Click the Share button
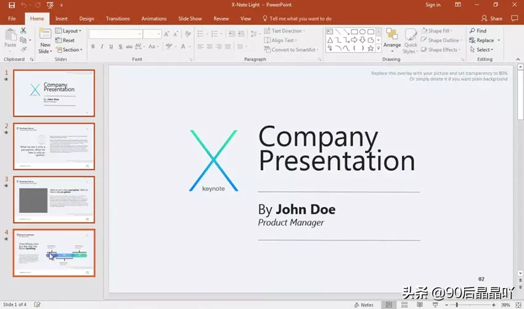The width and height of the screenshot is (524, 309). pos(491,19)
